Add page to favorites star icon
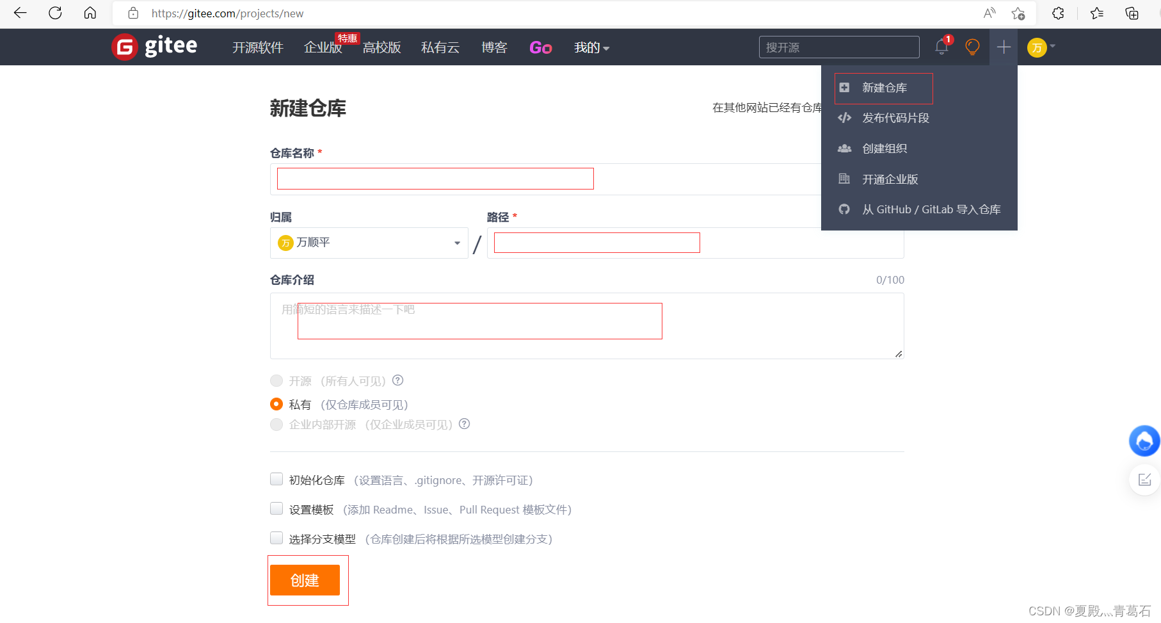The height and width of the screenshot is (623, 1161). [1018, 13]
